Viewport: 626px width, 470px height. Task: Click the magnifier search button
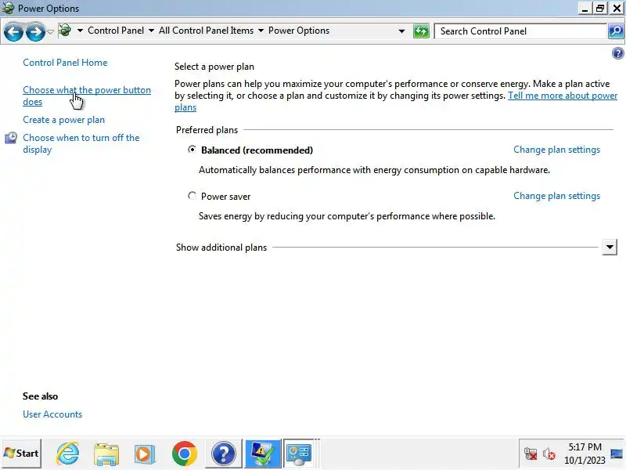[x=616, y=31]
